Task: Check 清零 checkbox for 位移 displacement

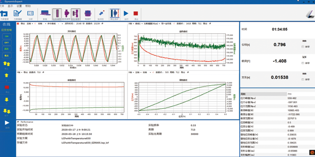Action: pos(303,47)
